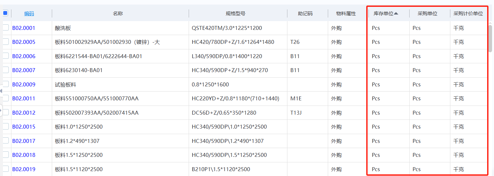This screenshot has height=176, width=494.
Task: Mark the checkbox for row B02.0009
Action: [x=6, y=84]
